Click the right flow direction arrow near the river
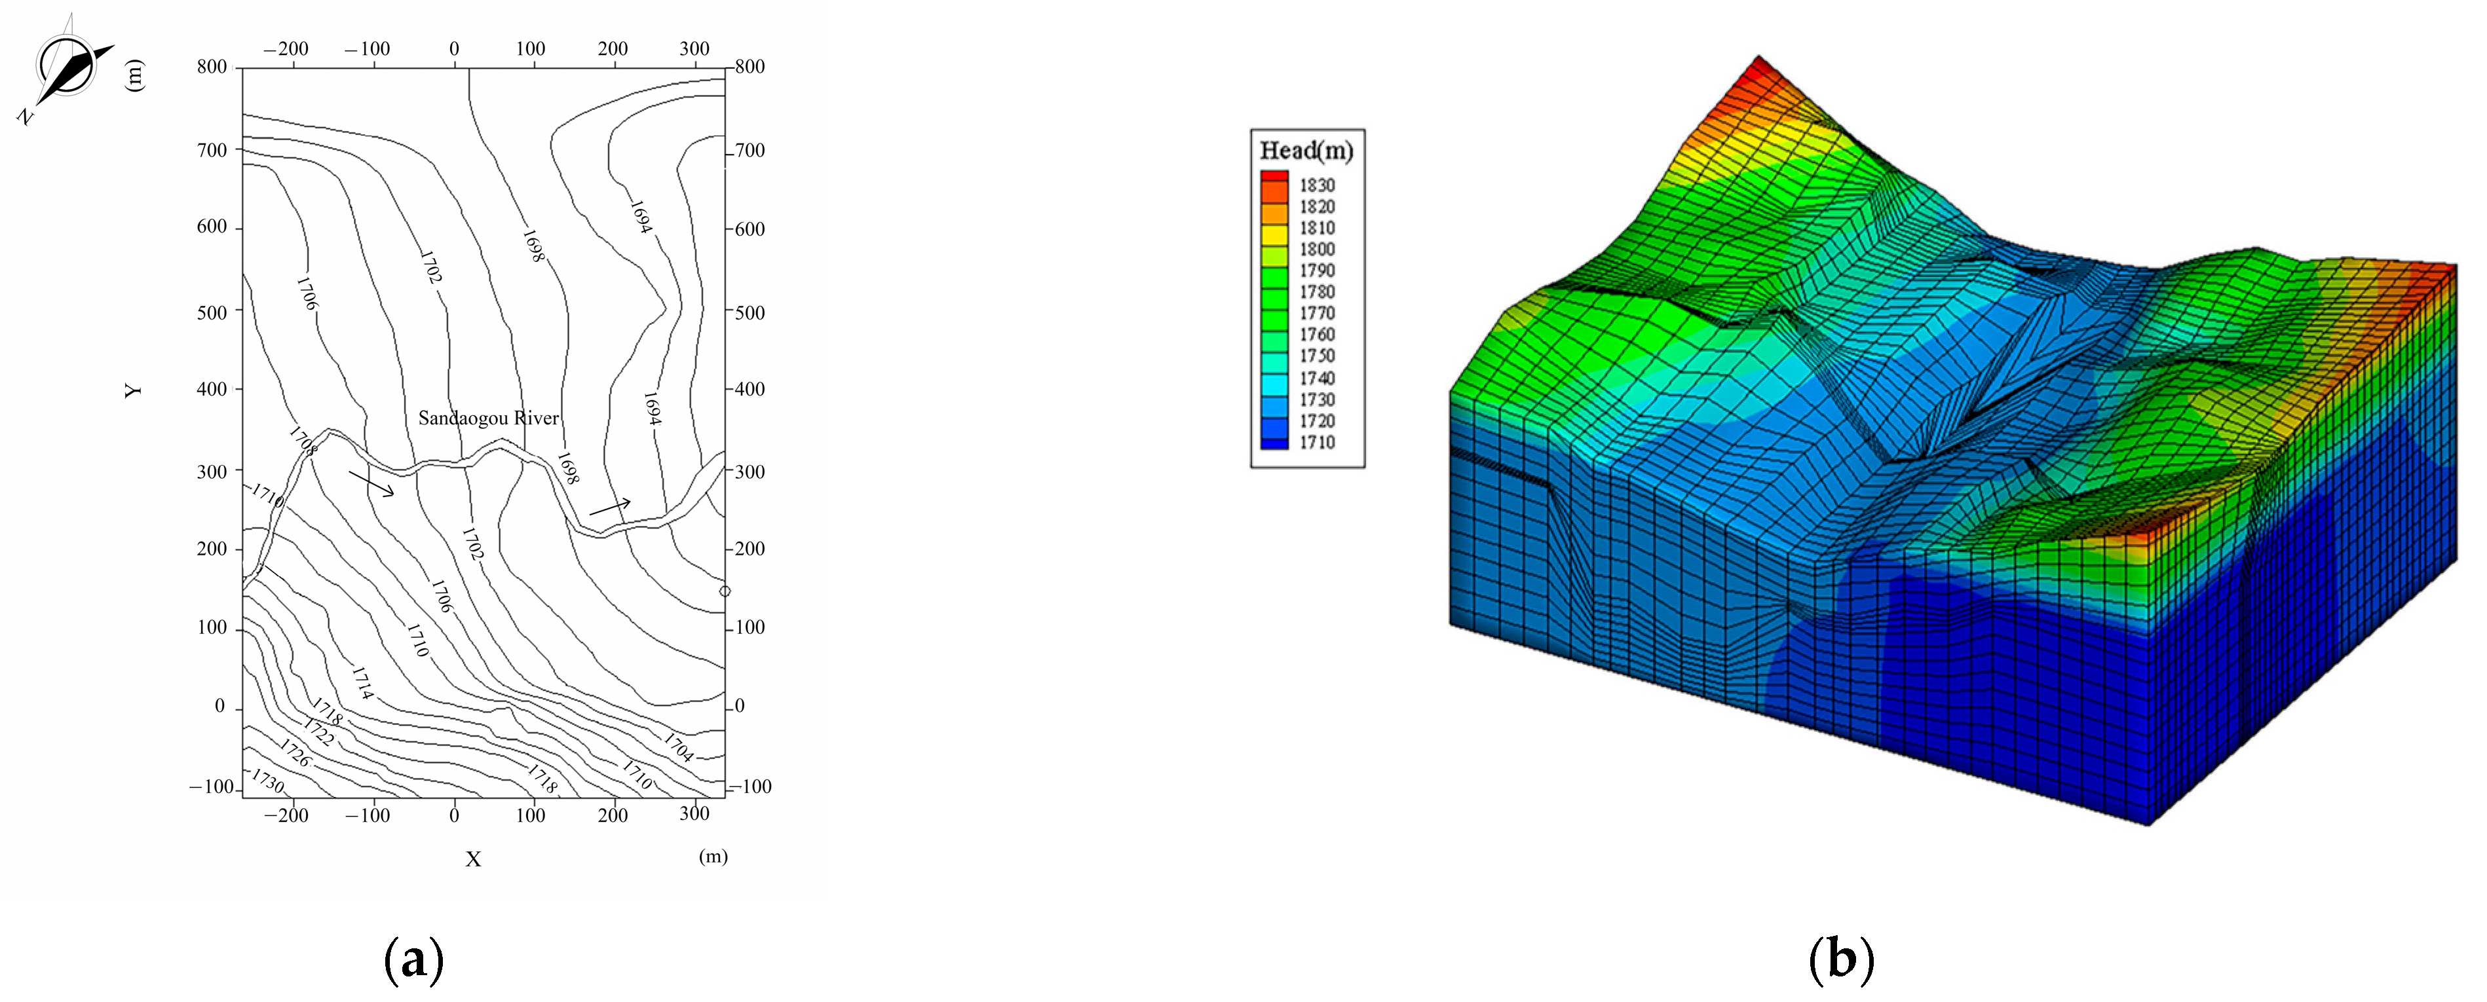Screen dimensions: 2487x1002 coord(610,507)
